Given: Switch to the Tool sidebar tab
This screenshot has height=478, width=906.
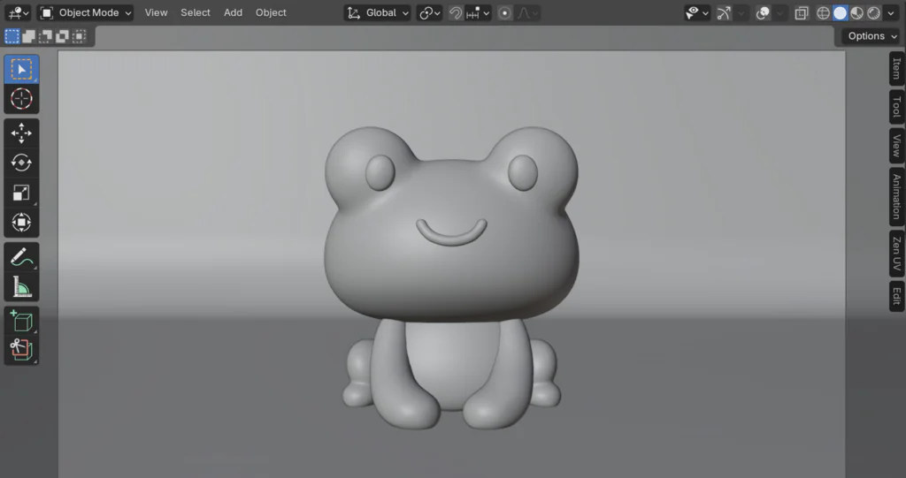Looking at the screenshot, I should pos(896,107).
